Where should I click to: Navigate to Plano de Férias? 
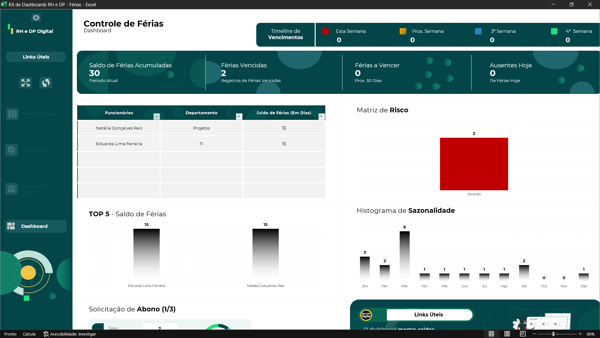click(x=39, y=114)
